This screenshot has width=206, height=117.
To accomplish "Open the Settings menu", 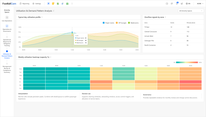I will pyautogui.click(x=37, y=4).
